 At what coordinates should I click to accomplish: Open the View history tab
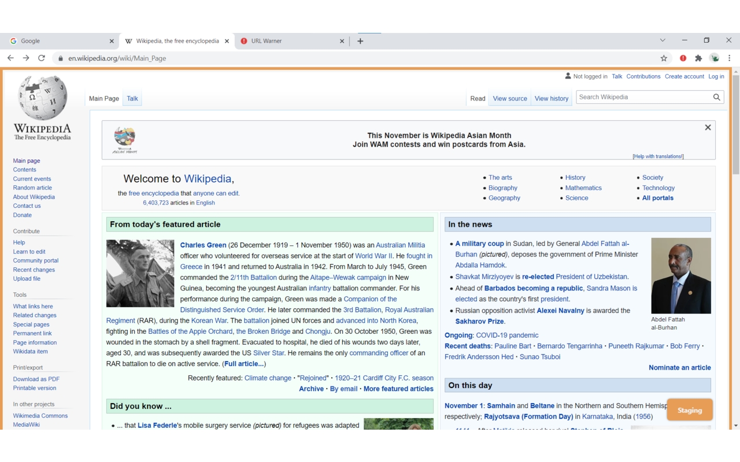click(552, 99)
